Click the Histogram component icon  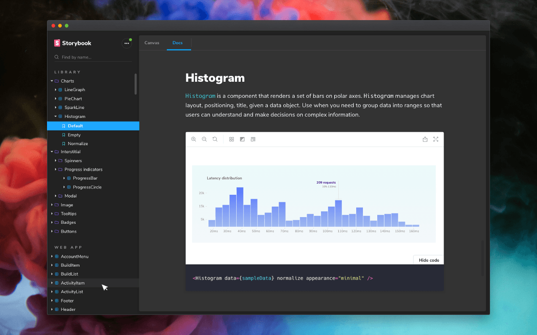[x=60, y=117]
